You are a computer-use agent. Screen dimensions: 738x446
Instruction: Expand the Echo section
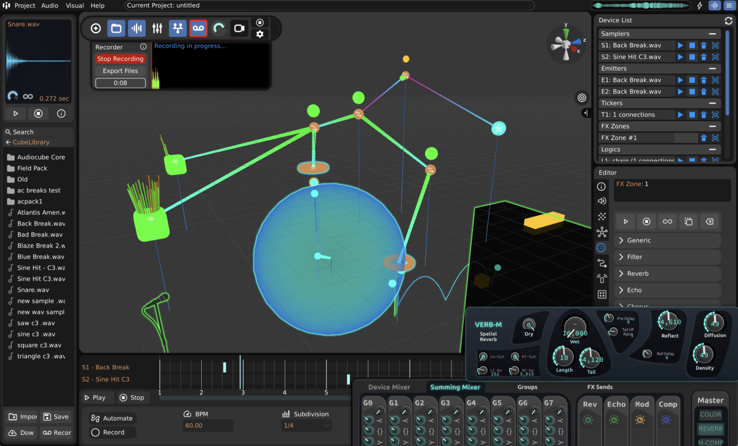click(667, 290)
